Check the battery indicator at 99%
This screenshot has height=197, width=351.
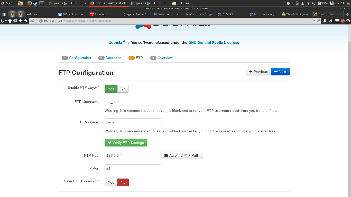point(323,3)
